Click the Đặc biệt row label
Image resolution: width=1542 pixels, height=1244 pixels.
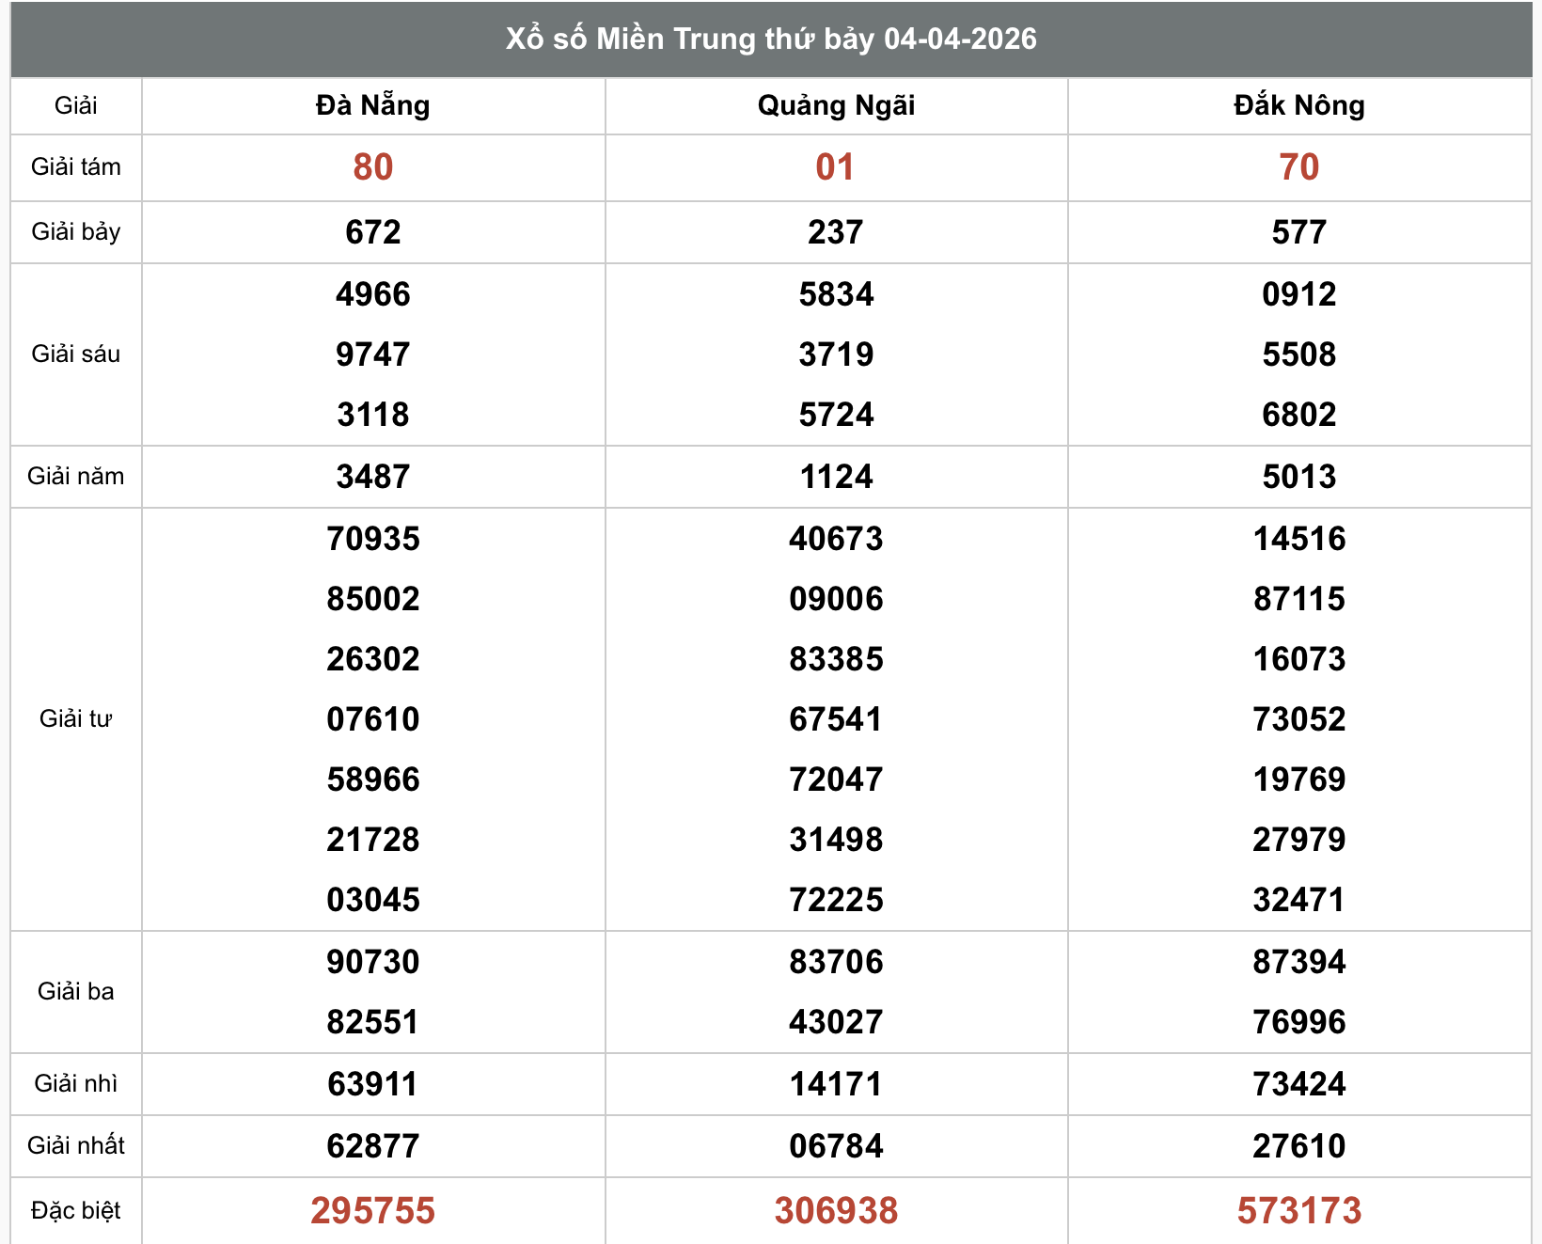tap(76, 1210)
